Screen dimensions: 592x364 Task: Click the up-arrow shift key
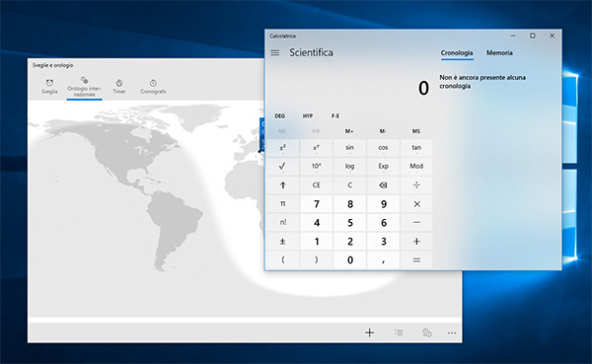(x=282, y=185)
